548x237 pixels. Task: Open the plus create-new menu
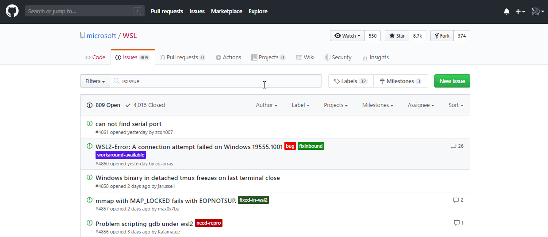tap(520, 11)
